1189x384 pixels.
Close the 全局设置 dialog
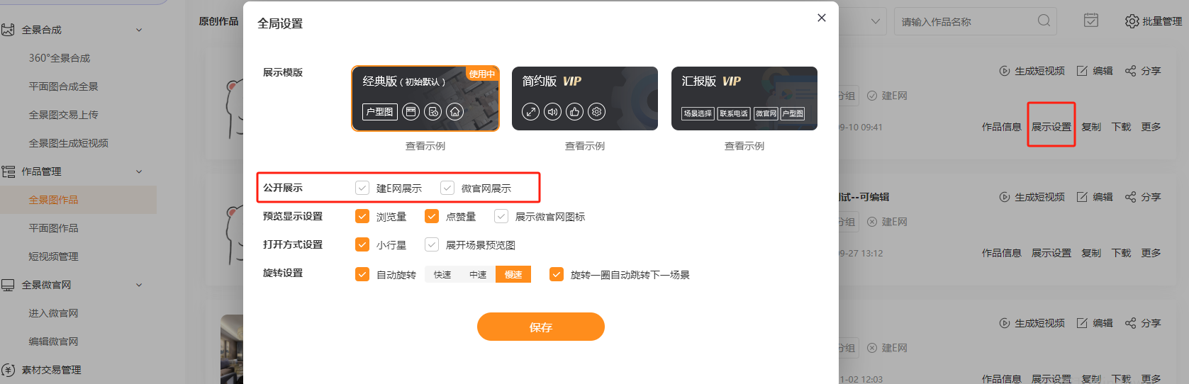(x=821, y=18)
